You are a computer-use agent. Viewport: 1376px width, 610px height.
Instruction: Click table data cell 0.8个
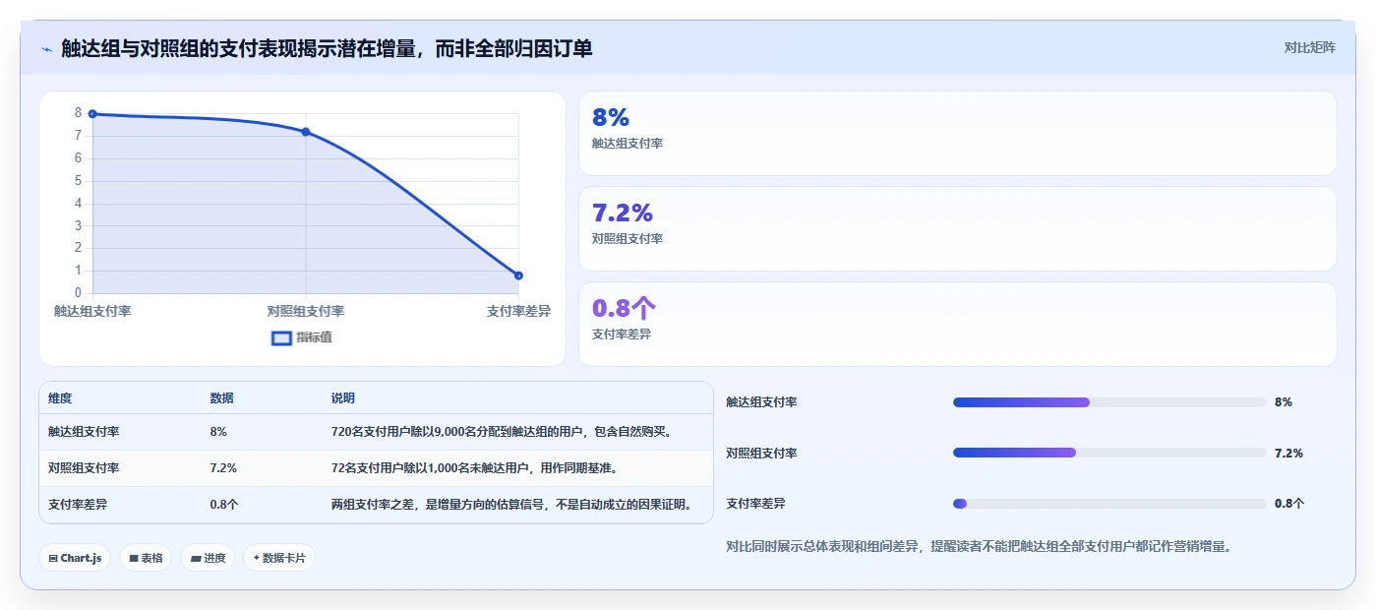tap(224, 505)
